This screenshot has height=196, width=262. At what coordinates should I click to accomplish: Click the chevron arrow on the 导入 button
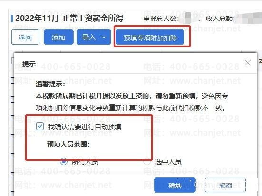tap(104, 37)
